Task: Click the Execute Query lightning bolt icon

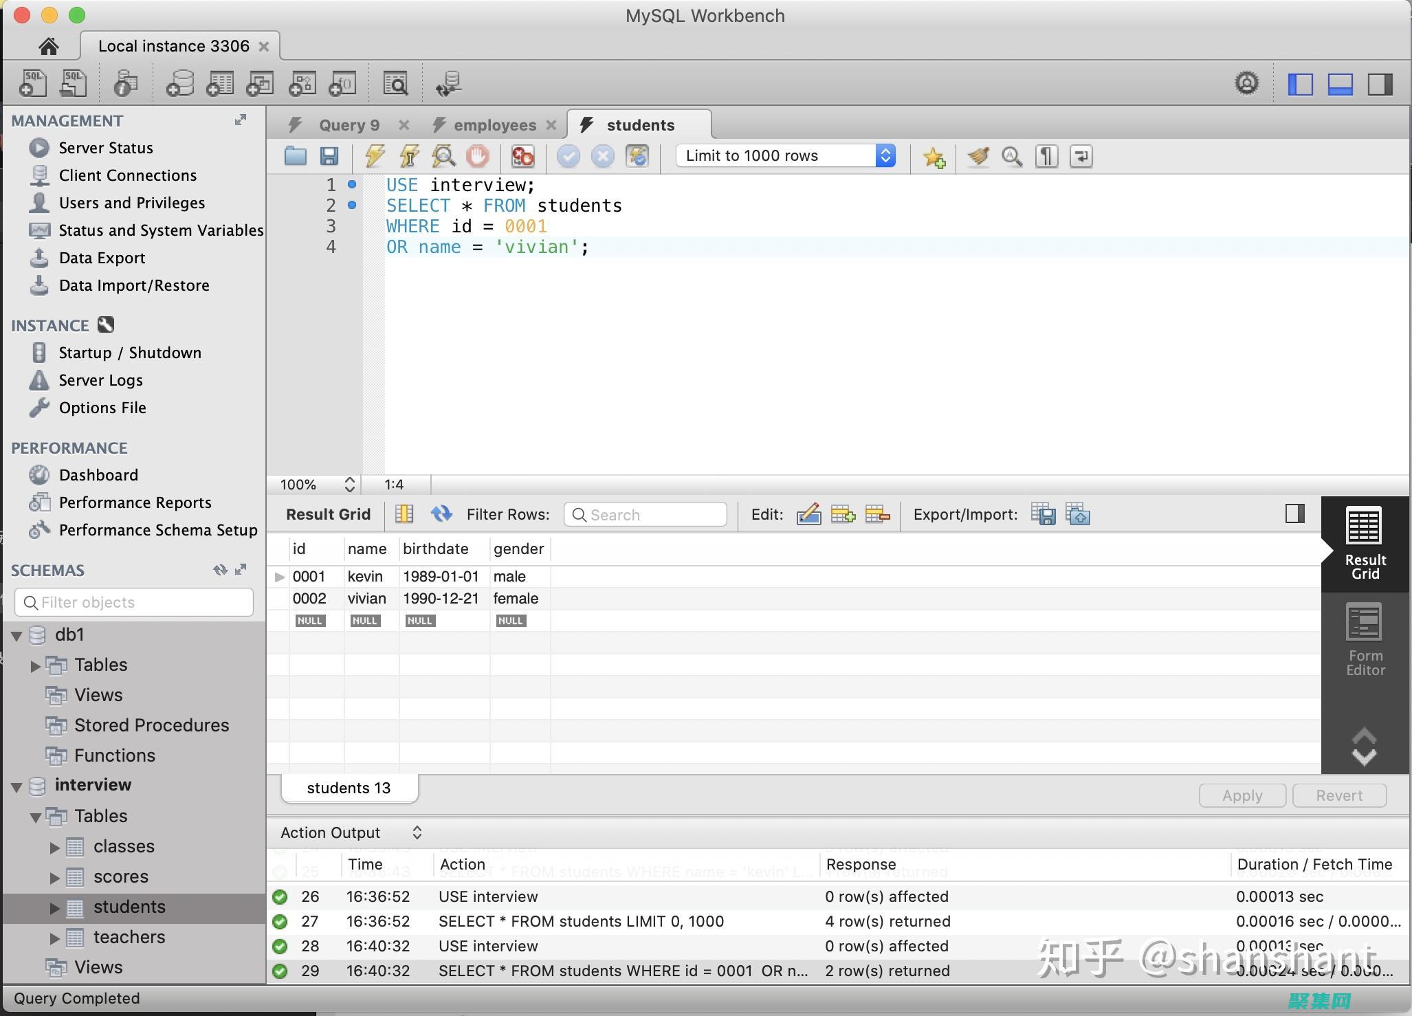Action: [373, 155]
